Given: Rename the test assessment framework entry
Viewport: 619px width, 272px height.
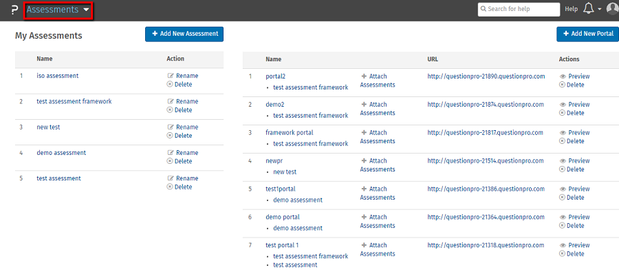Looking at the screenshot, I should pyautogui.click(x=183, y=102).
